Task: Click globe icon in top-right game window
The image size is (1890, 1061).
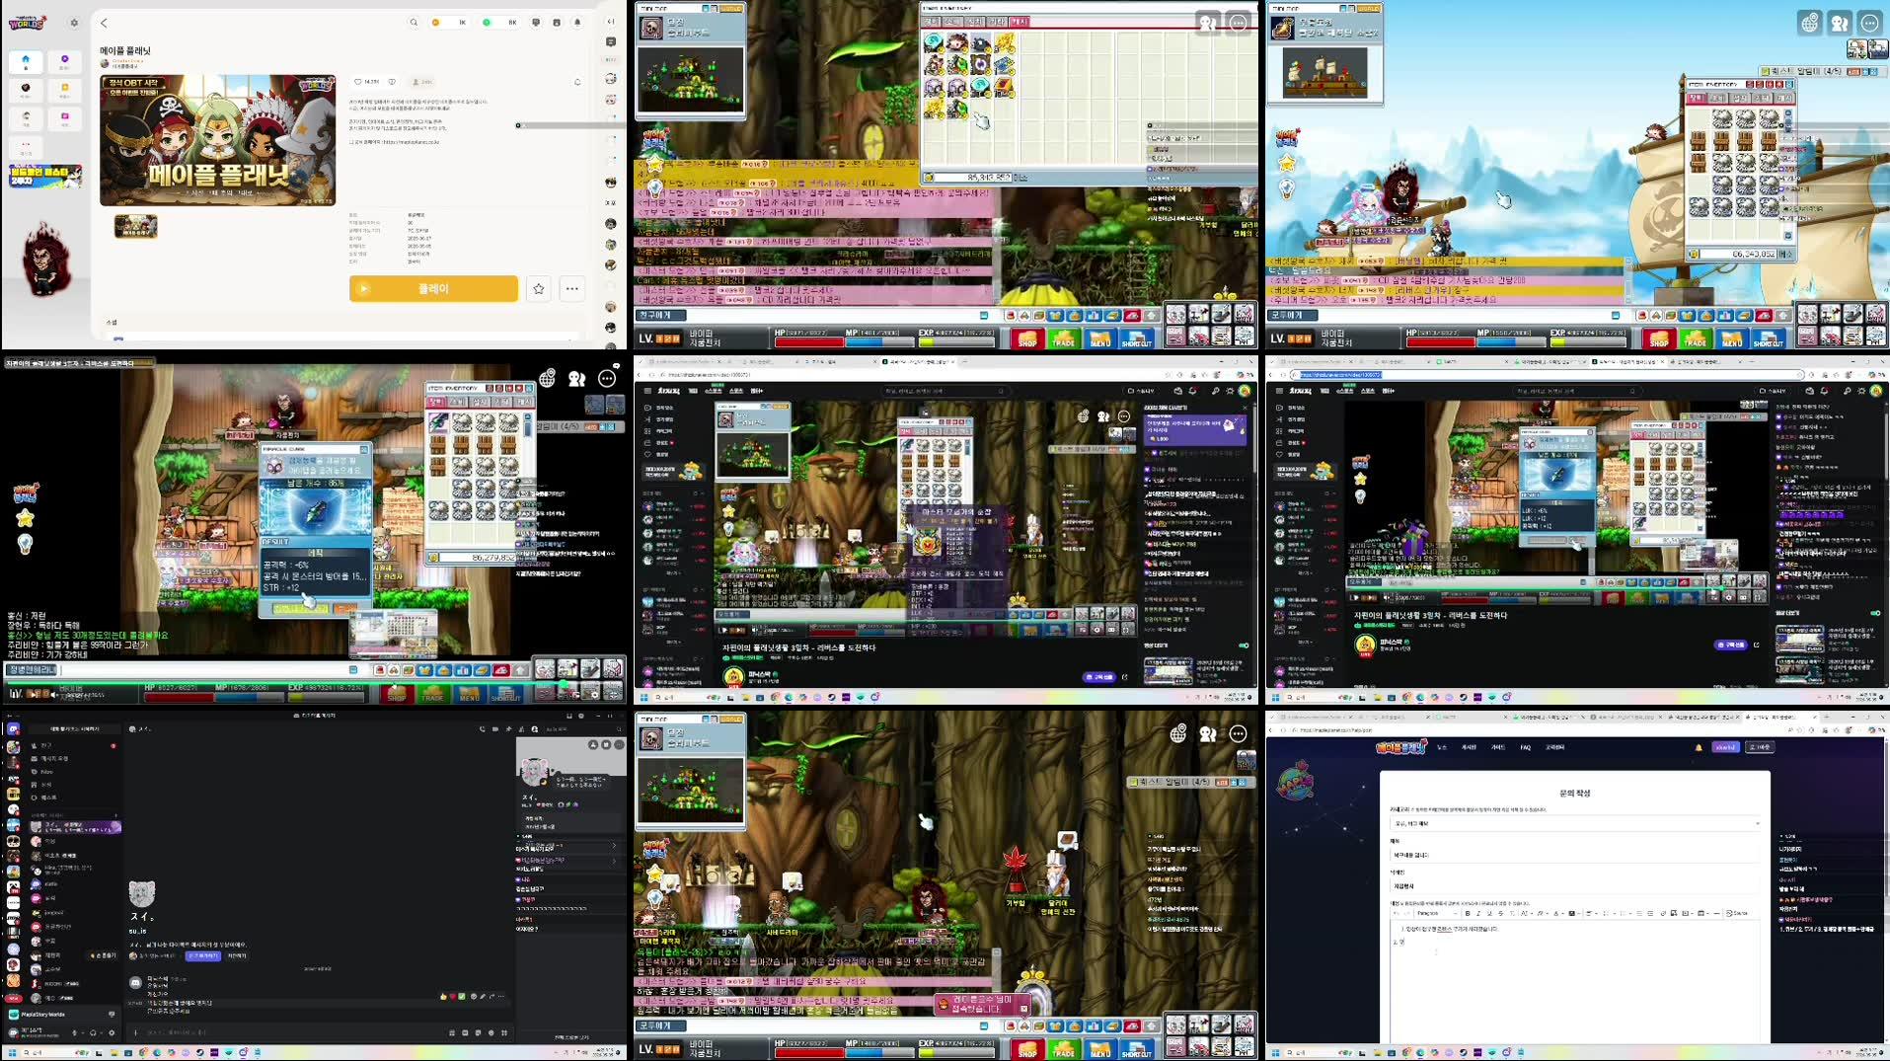Action: point(1810,23)
